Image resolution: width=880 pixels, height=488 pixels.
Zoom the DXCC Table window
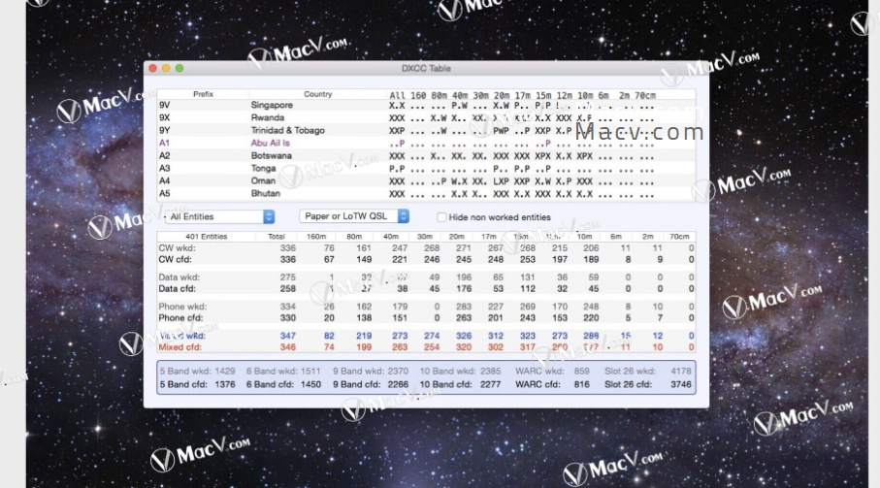coord(179,68)
